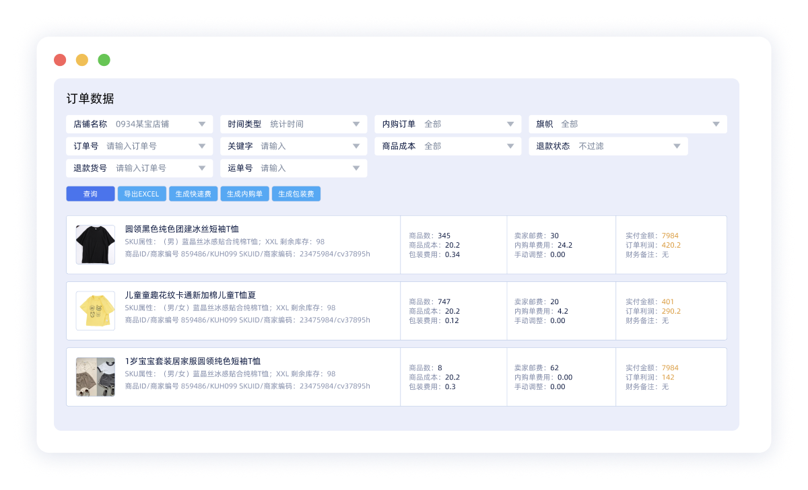Open the yellow kids T-shirt thumbnail
This screenshot has width=808, height=490.
coord(95,310)
